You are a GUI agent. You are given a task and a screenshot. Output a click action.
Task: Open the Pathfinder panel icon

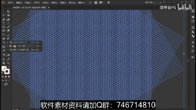(x=193, y=36)
